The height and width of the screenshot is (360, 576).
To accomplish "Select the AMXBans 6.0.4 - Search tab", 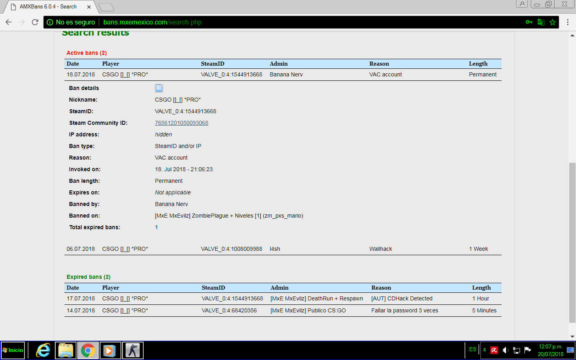I will coord(48,6).
